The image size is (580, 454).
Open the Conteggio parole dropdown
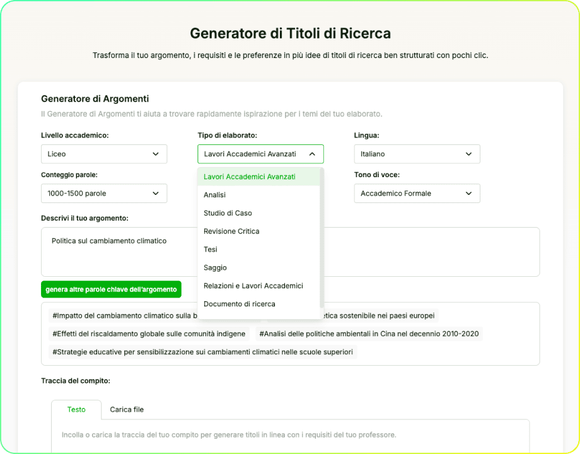point(104,193)
